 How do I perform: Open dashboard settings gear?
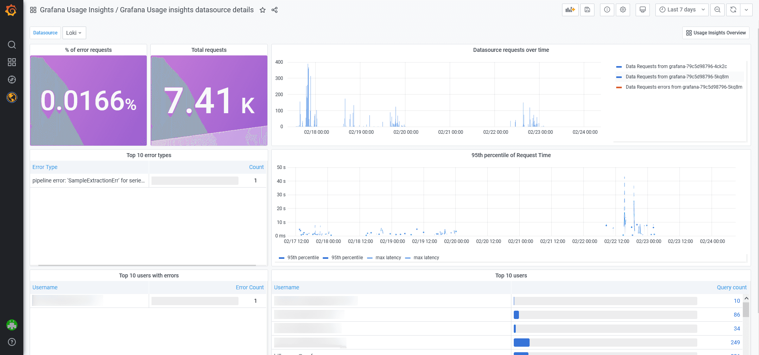click(623, 10)
